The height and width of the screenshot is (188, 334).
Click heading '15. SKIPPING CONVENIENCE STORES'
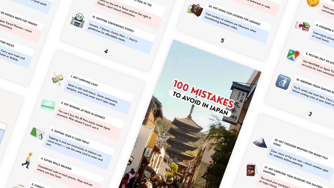point(113,24)
